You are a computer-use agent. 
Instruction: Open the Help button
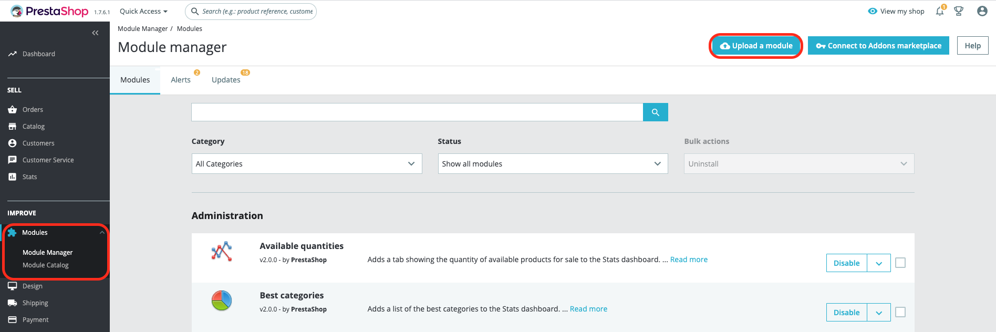tap(972, 46)
